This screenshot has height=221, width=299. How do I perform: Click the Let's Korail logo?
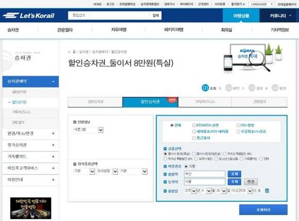tap(28, 15)
